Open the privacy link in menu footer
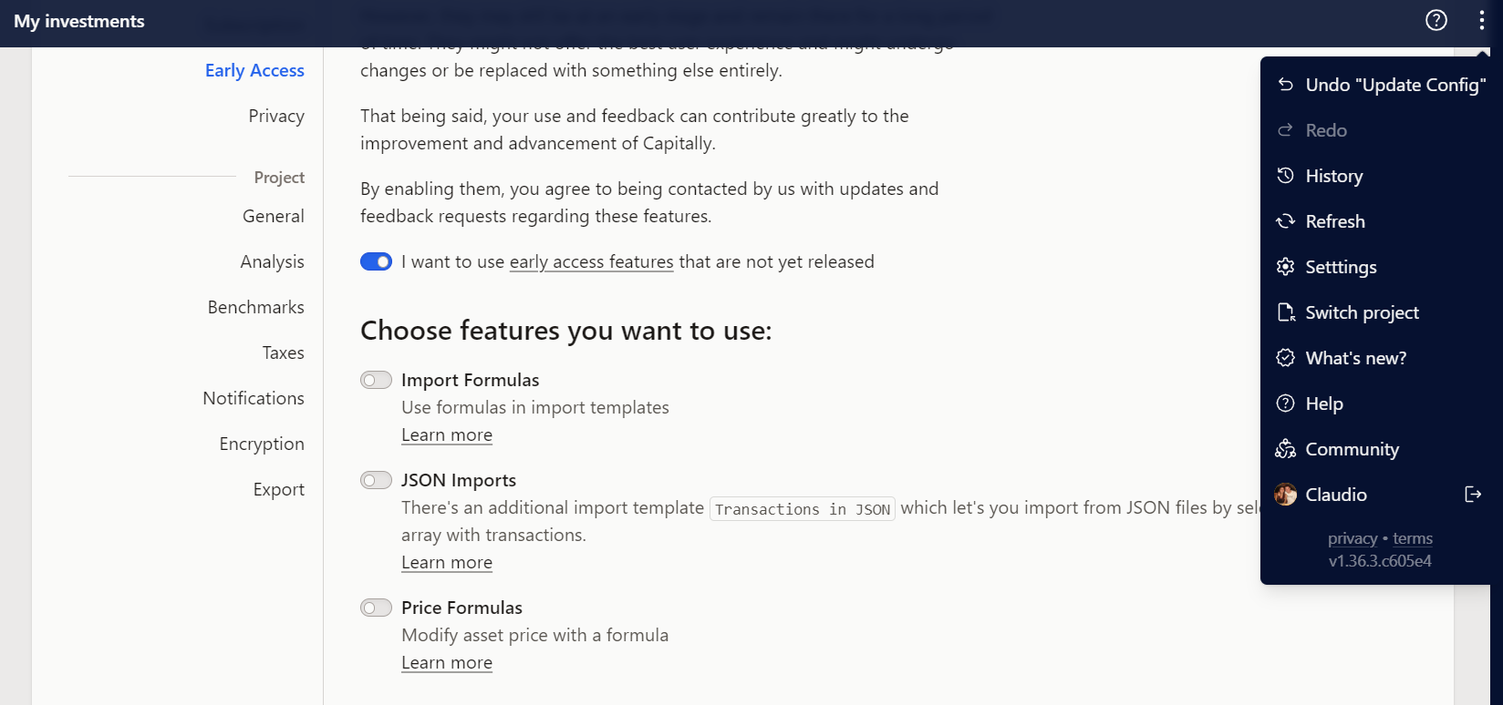The image size is (1503, 705). click(x=1353, y=538)
